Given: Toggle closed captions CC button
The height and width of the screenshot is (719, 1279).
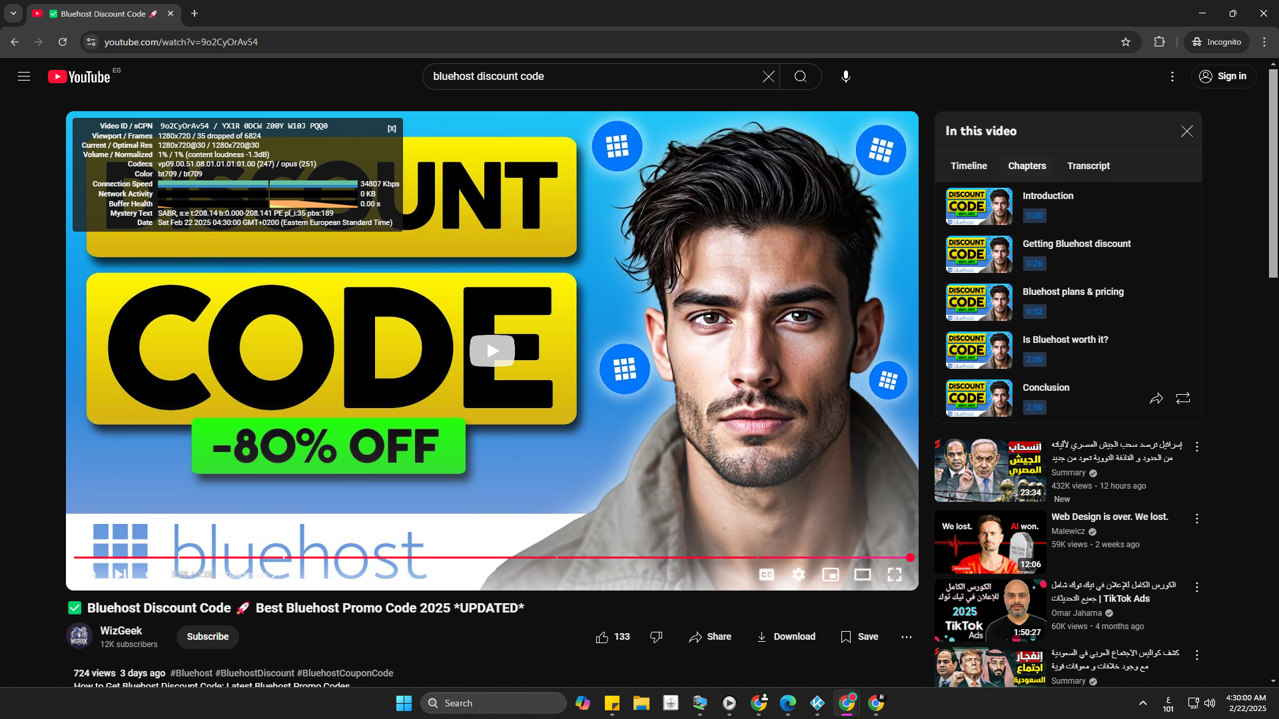Looking at the screenshot, I should click(766, 575).
